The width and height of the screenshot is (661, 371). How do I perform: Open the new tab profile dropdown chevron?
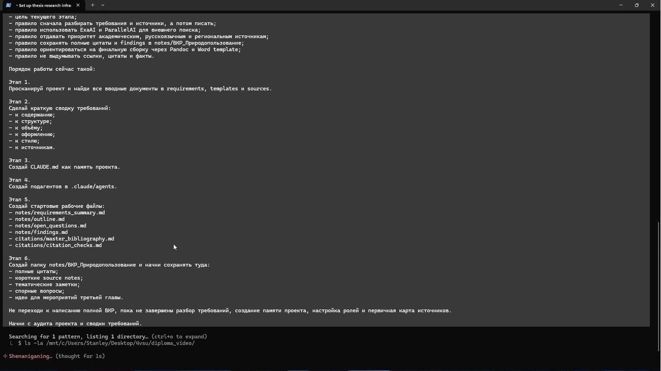(103, 5)
